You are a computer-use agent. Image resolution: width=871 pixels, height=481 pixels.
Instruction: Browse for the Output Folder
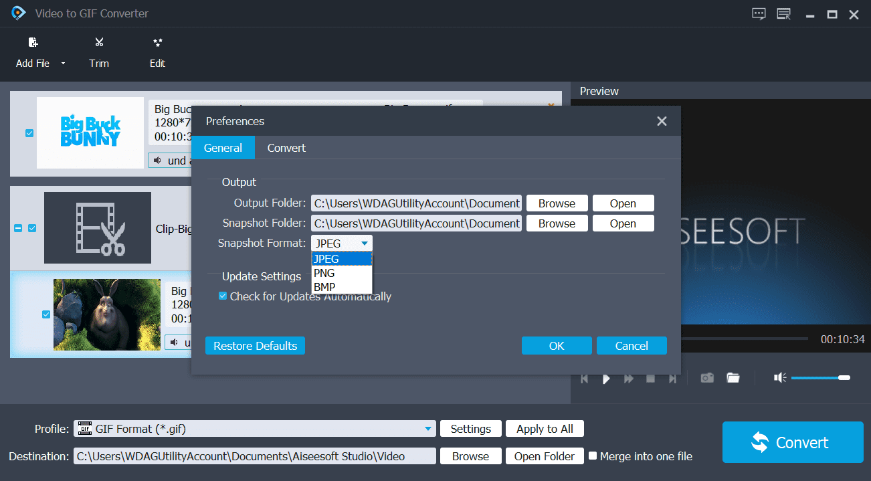[x=557, y=203]
